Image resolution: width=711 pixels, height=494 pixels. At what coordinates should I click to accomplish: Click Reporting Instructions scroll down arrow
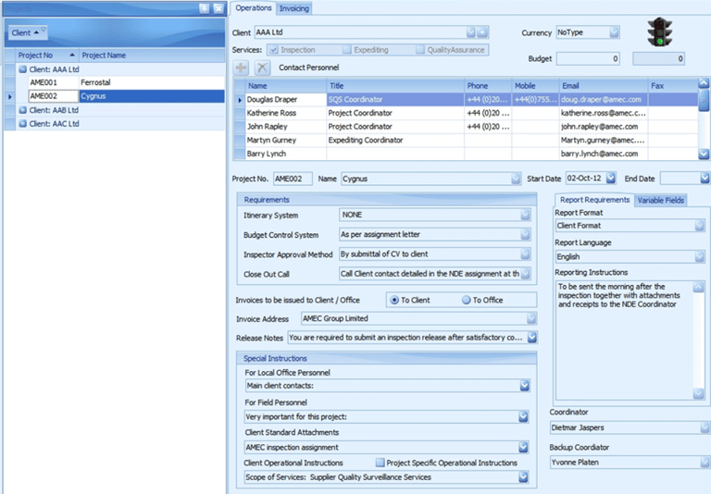click(698, 394)
